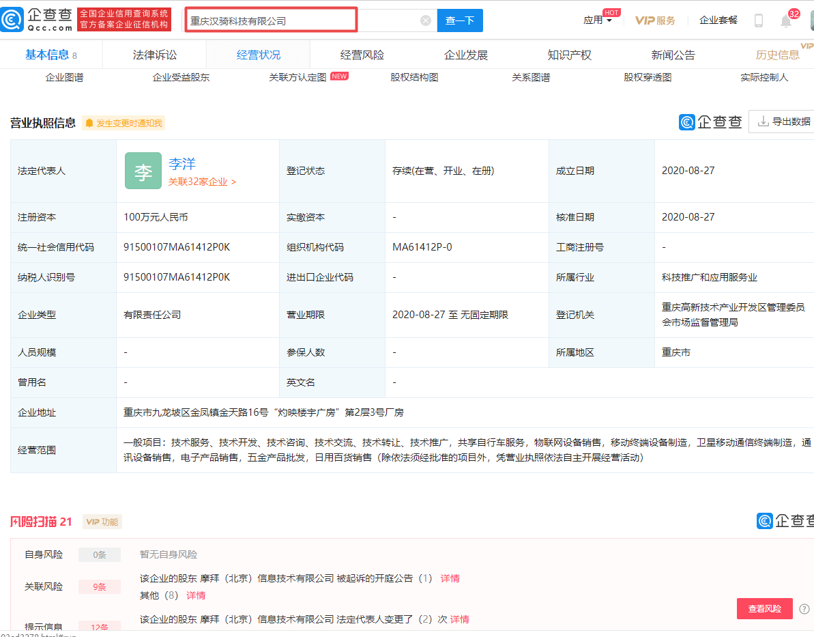Click the red 查看风险 button
Image resolution: width=814 pixels, height=637 pixels.
click(764, 608)
